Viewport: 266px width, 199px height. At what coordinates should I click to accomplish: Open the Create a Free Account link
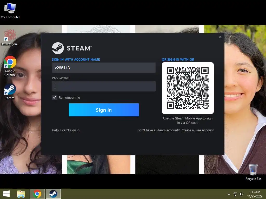tap(198, 130)
